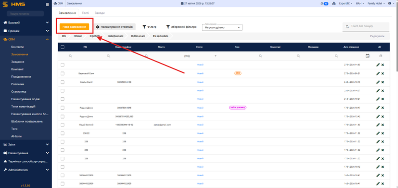The image size is (398, 188).
Task: Expand the Звіти sidebar section
Action: tap(26, 144)
